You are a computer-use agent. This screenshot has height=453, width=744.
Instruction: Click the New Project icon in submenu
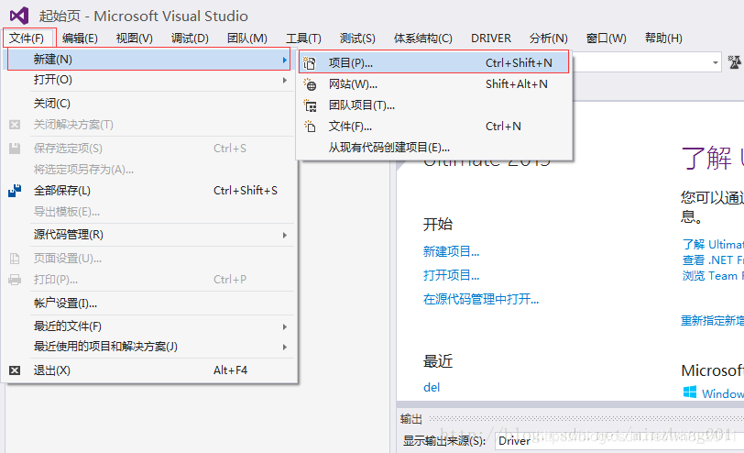pyautogui.click(x=310, y=62)
